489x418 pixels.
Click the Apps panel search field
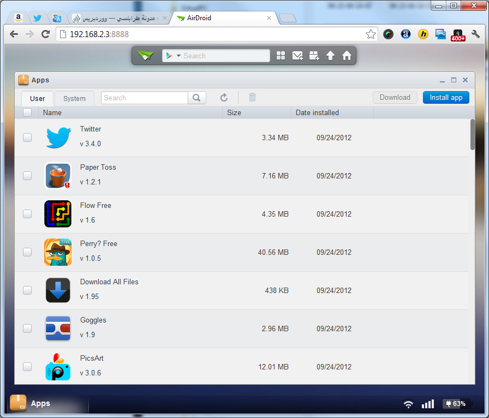[x=145, y=98]
